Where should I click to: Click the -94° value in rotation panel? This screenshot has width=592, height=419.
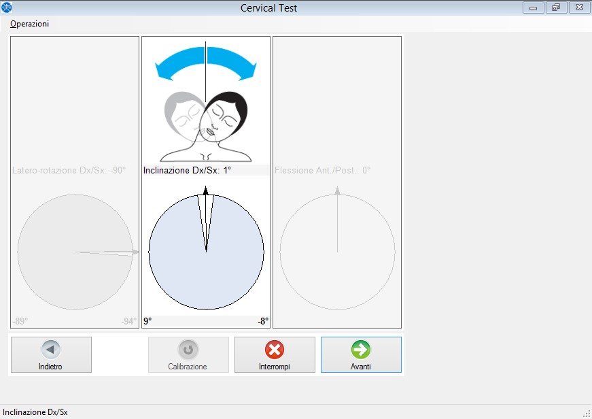tap(128, 321)
